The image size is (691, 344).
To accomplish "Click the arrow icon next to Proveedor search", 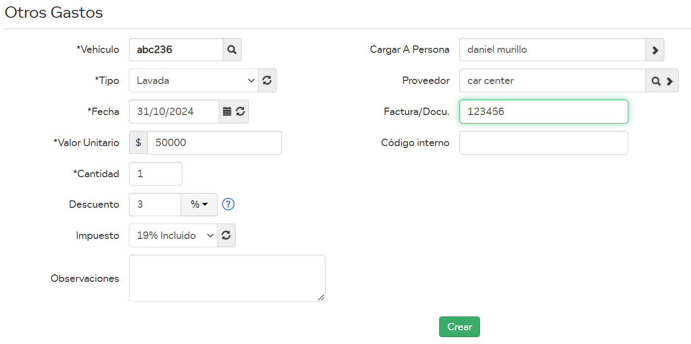I will coord(670,81).
